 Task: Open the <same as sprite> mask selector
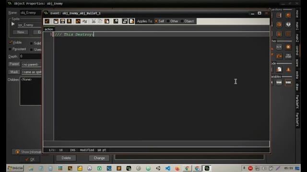[32, 72]
